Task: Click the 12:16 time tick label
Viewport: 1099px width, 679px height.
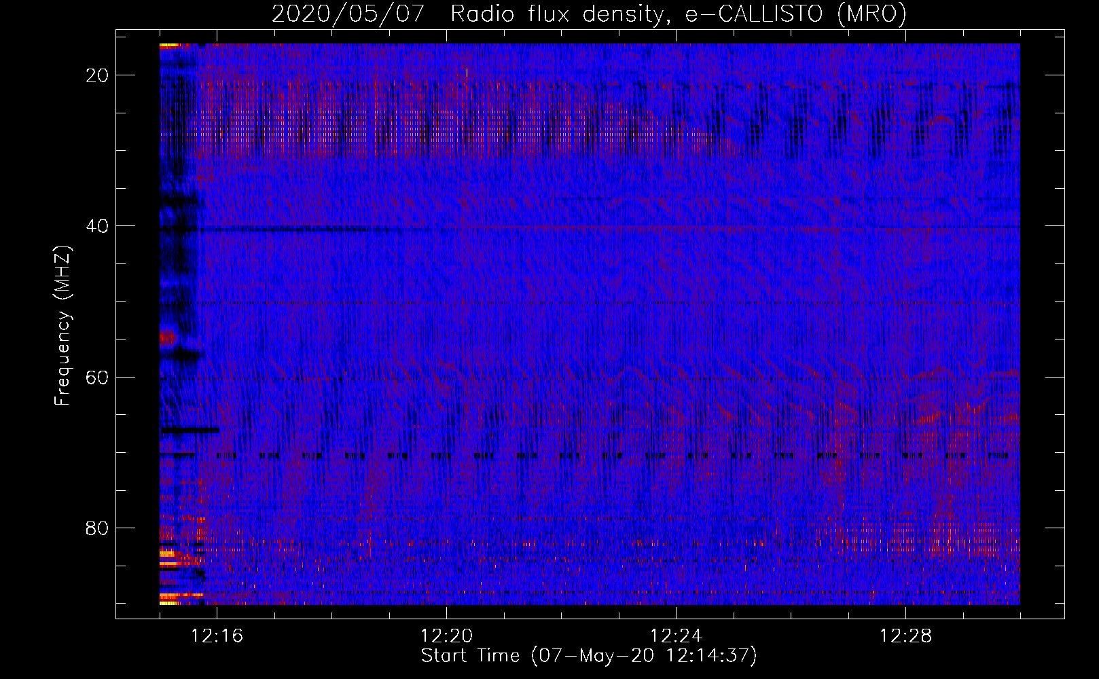Action: click(x=217, y=636)
